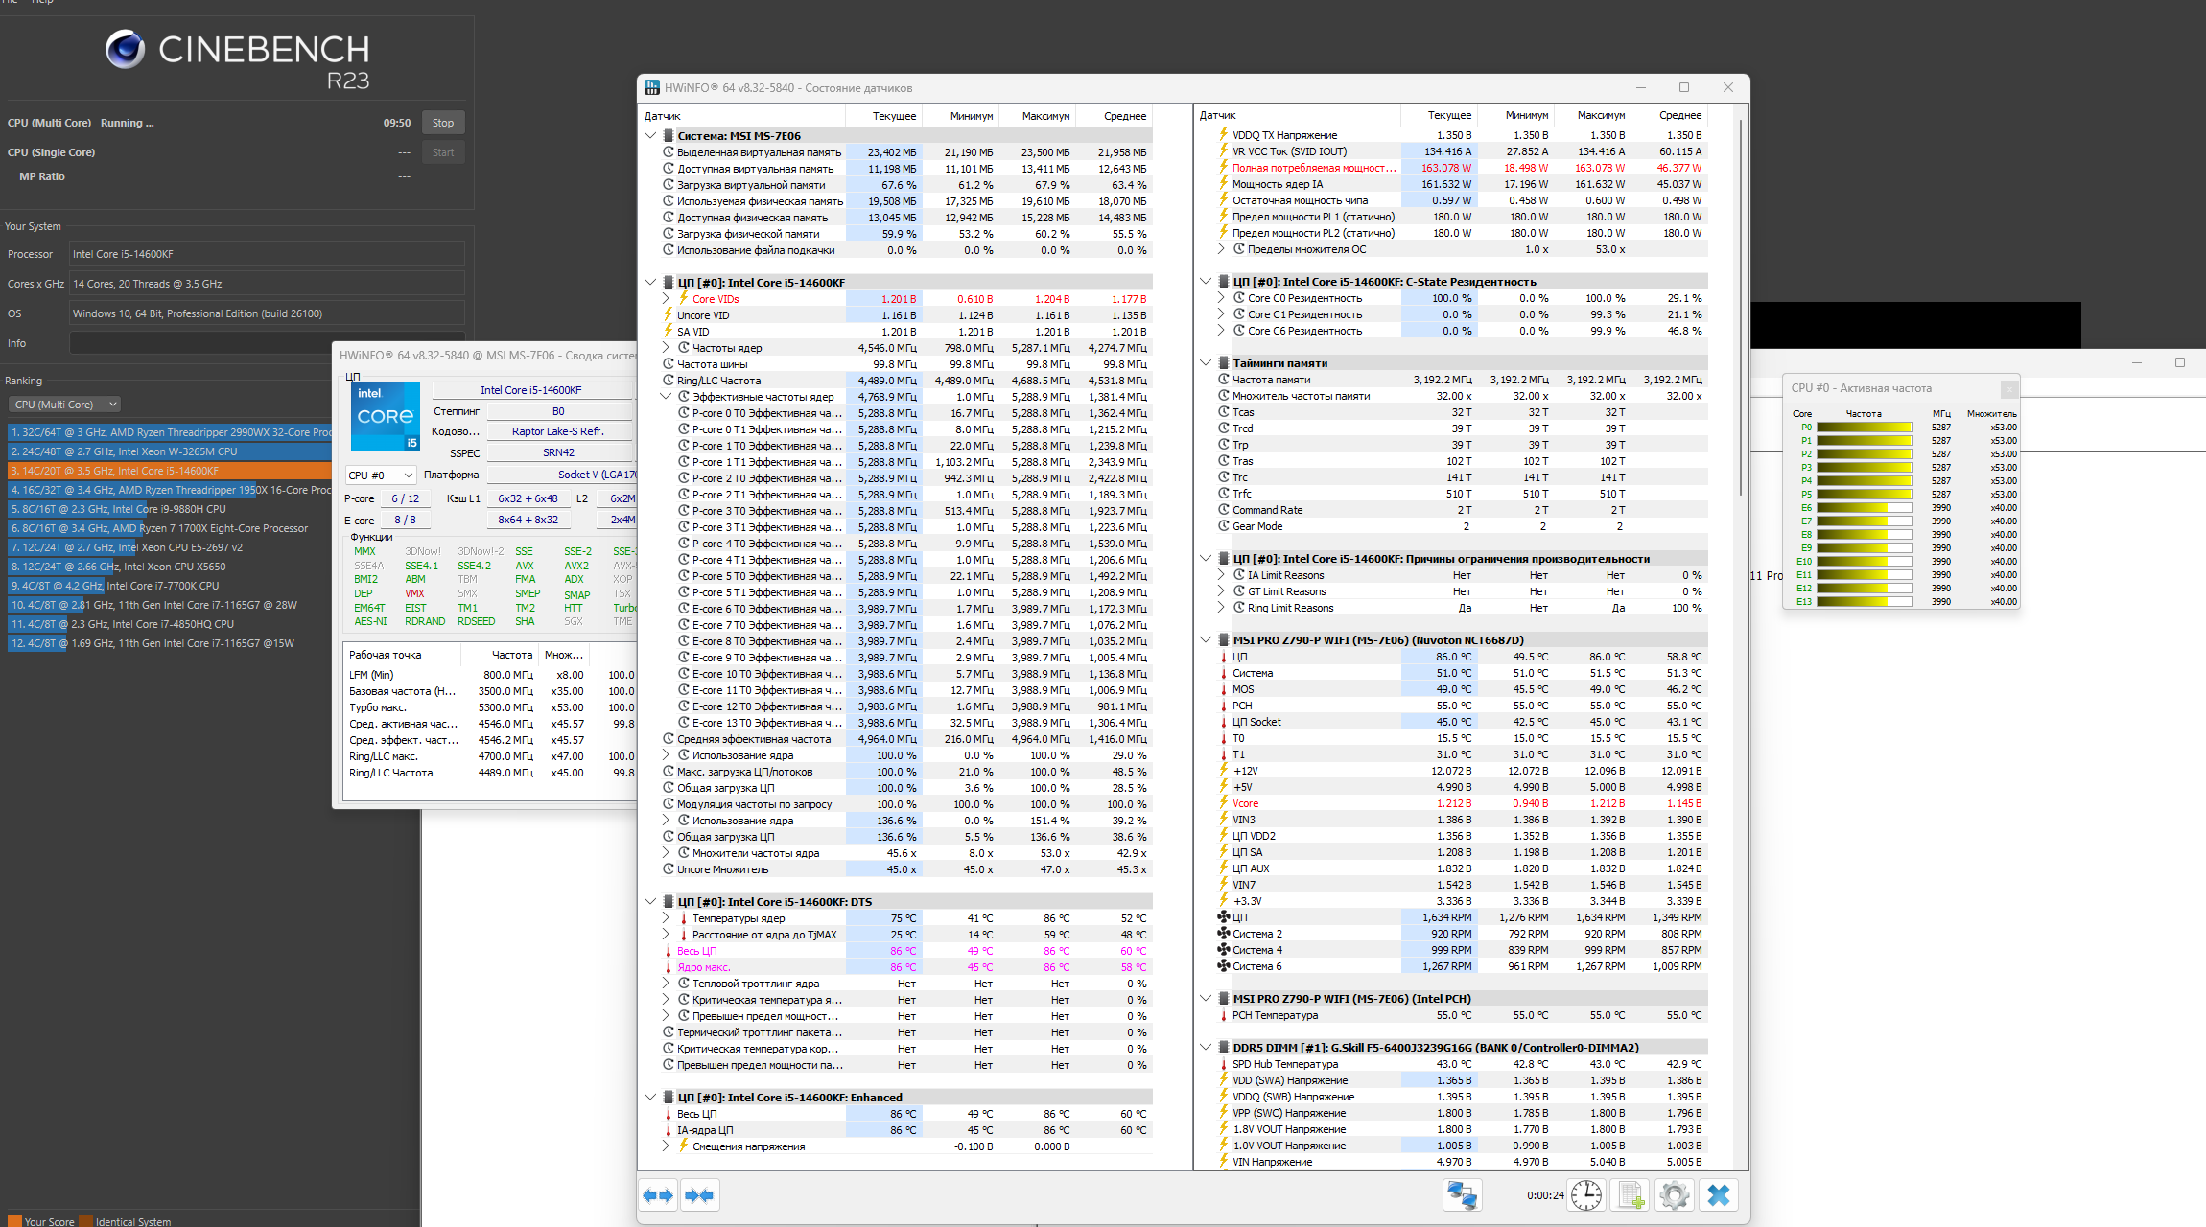Click the HWiNFO title bar app icon
Image resolution: width=2206 pixels, height=1227 pixels.
(652, 87)
